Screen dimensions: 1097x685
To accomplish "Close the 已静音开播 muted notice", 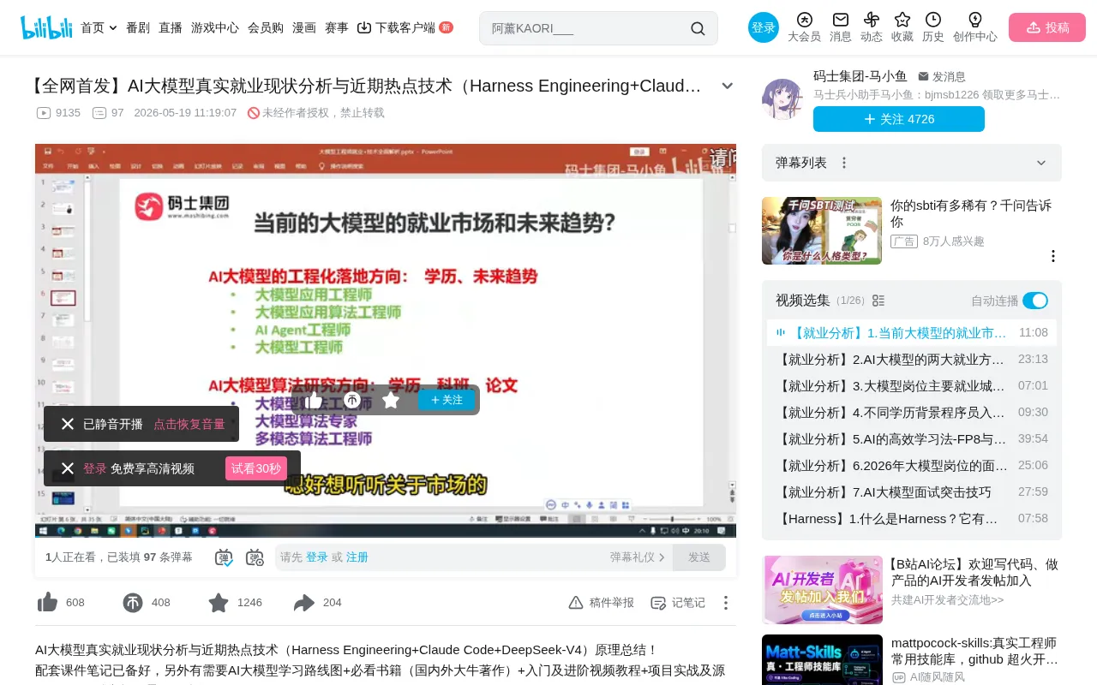I will tap(68, 424).
